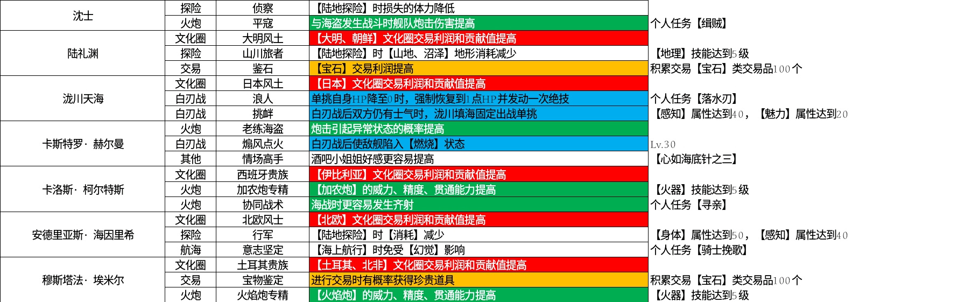Select the character name 卡洛斯·柯尔特斯

click(x=82, y=189)
